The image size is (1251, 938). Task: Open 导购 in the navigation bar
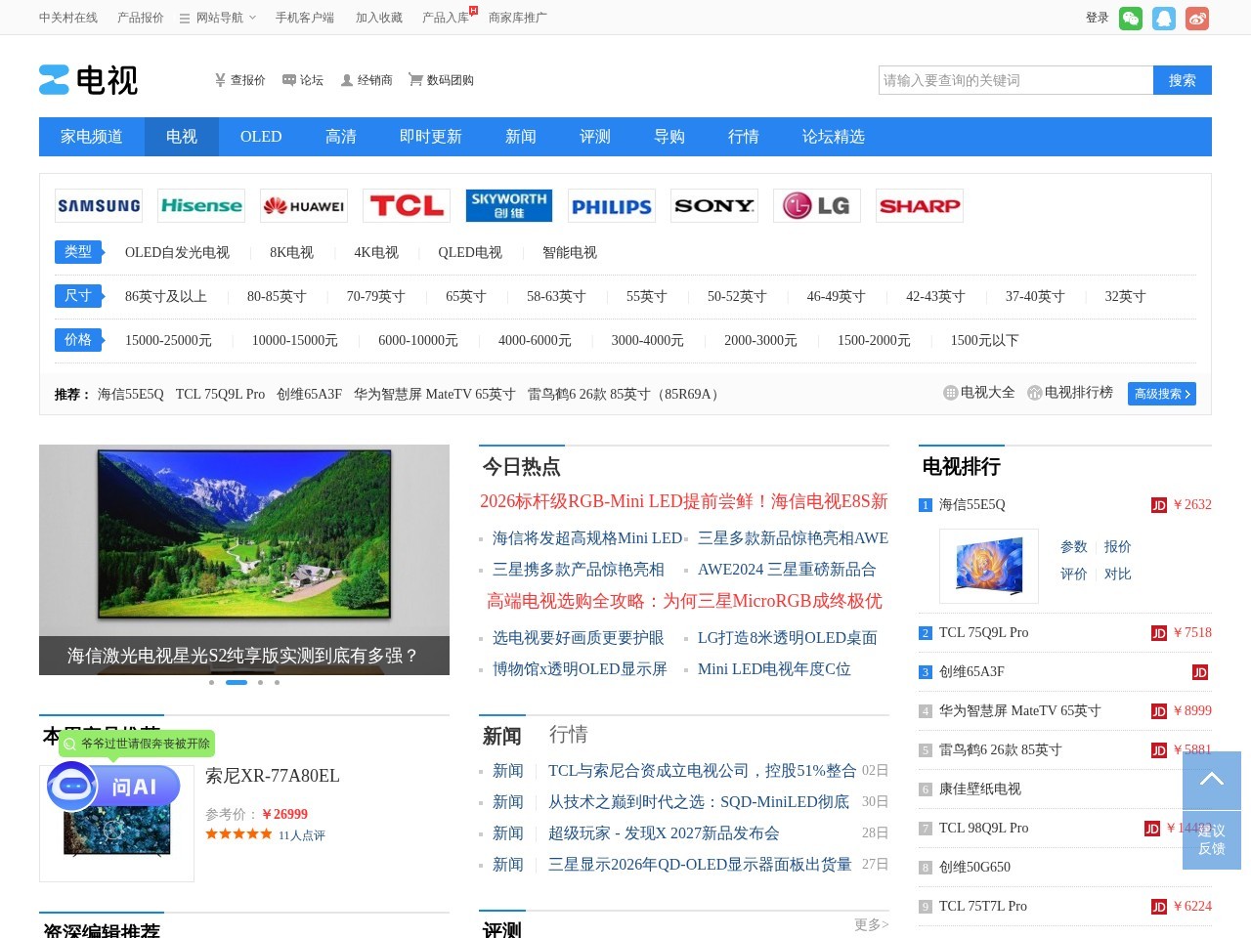point(669,137)
